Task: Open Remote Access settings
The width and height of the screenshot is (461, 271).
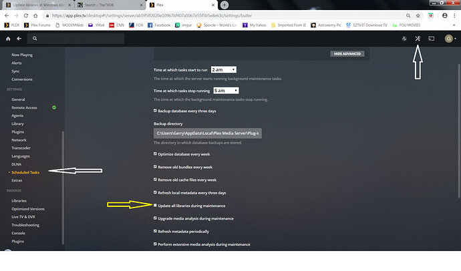Action: coord(25,107)
